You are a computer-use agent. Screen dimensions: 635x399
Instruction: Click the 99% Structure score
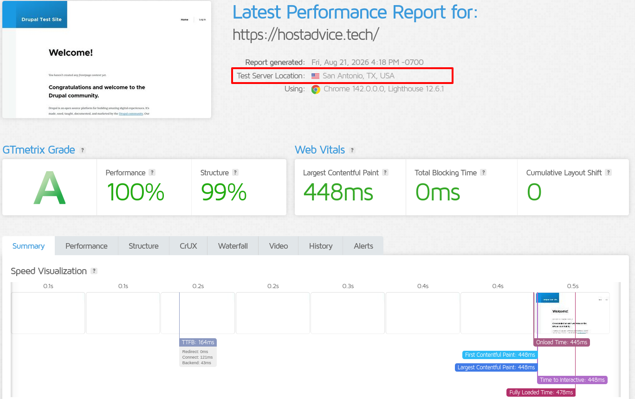coord(224,192)
